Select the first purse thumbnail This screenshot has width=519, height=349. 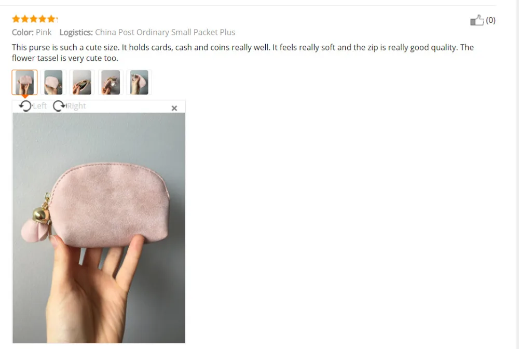24,83
